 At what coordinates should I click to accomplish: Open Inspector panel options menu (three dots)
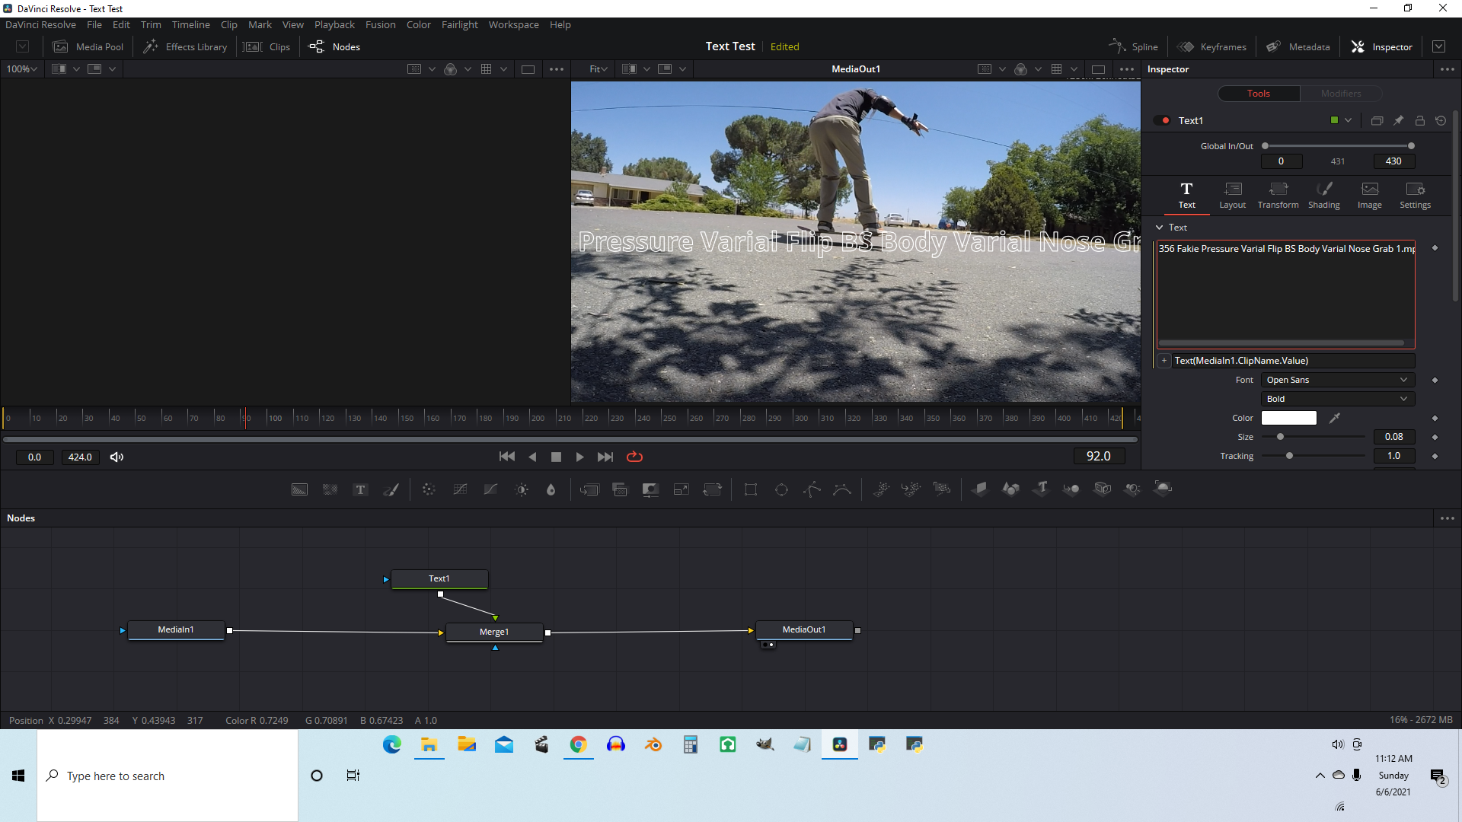coord(1447,68)
